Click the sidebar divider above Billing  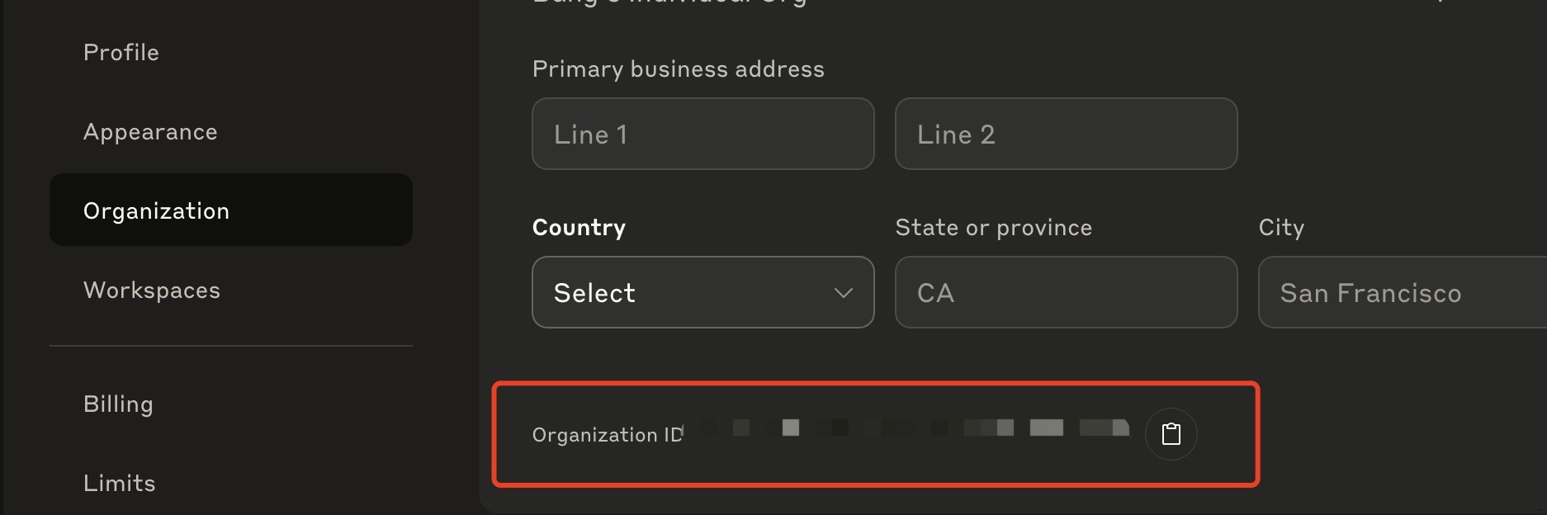click(231, 346)
